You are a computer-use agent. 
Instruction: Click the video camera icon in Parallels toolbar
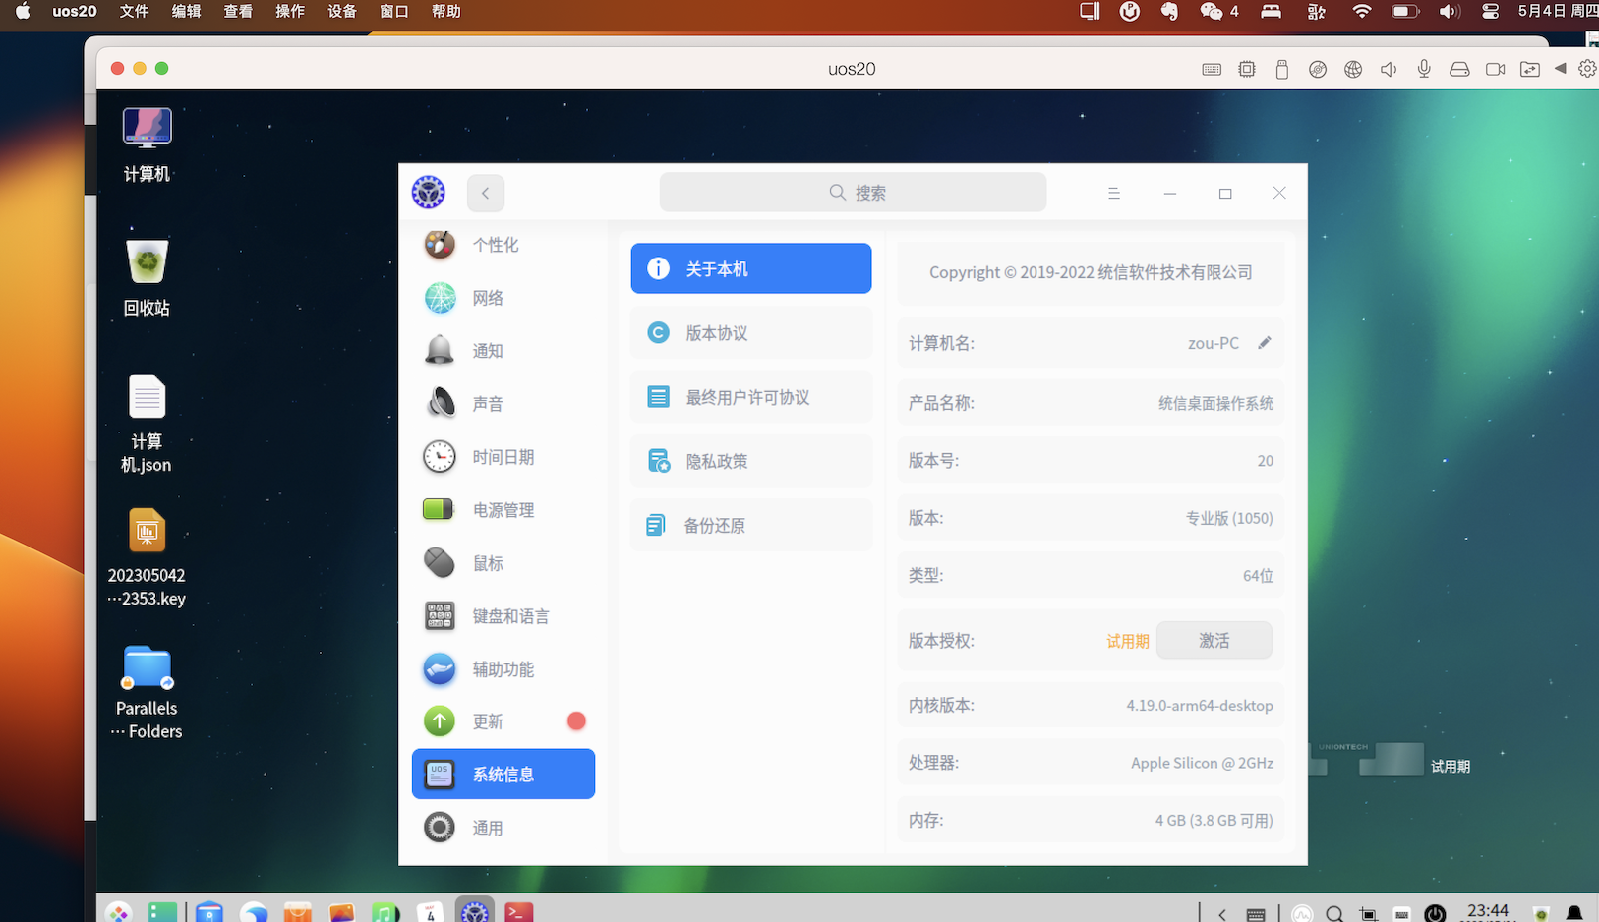1495,69
